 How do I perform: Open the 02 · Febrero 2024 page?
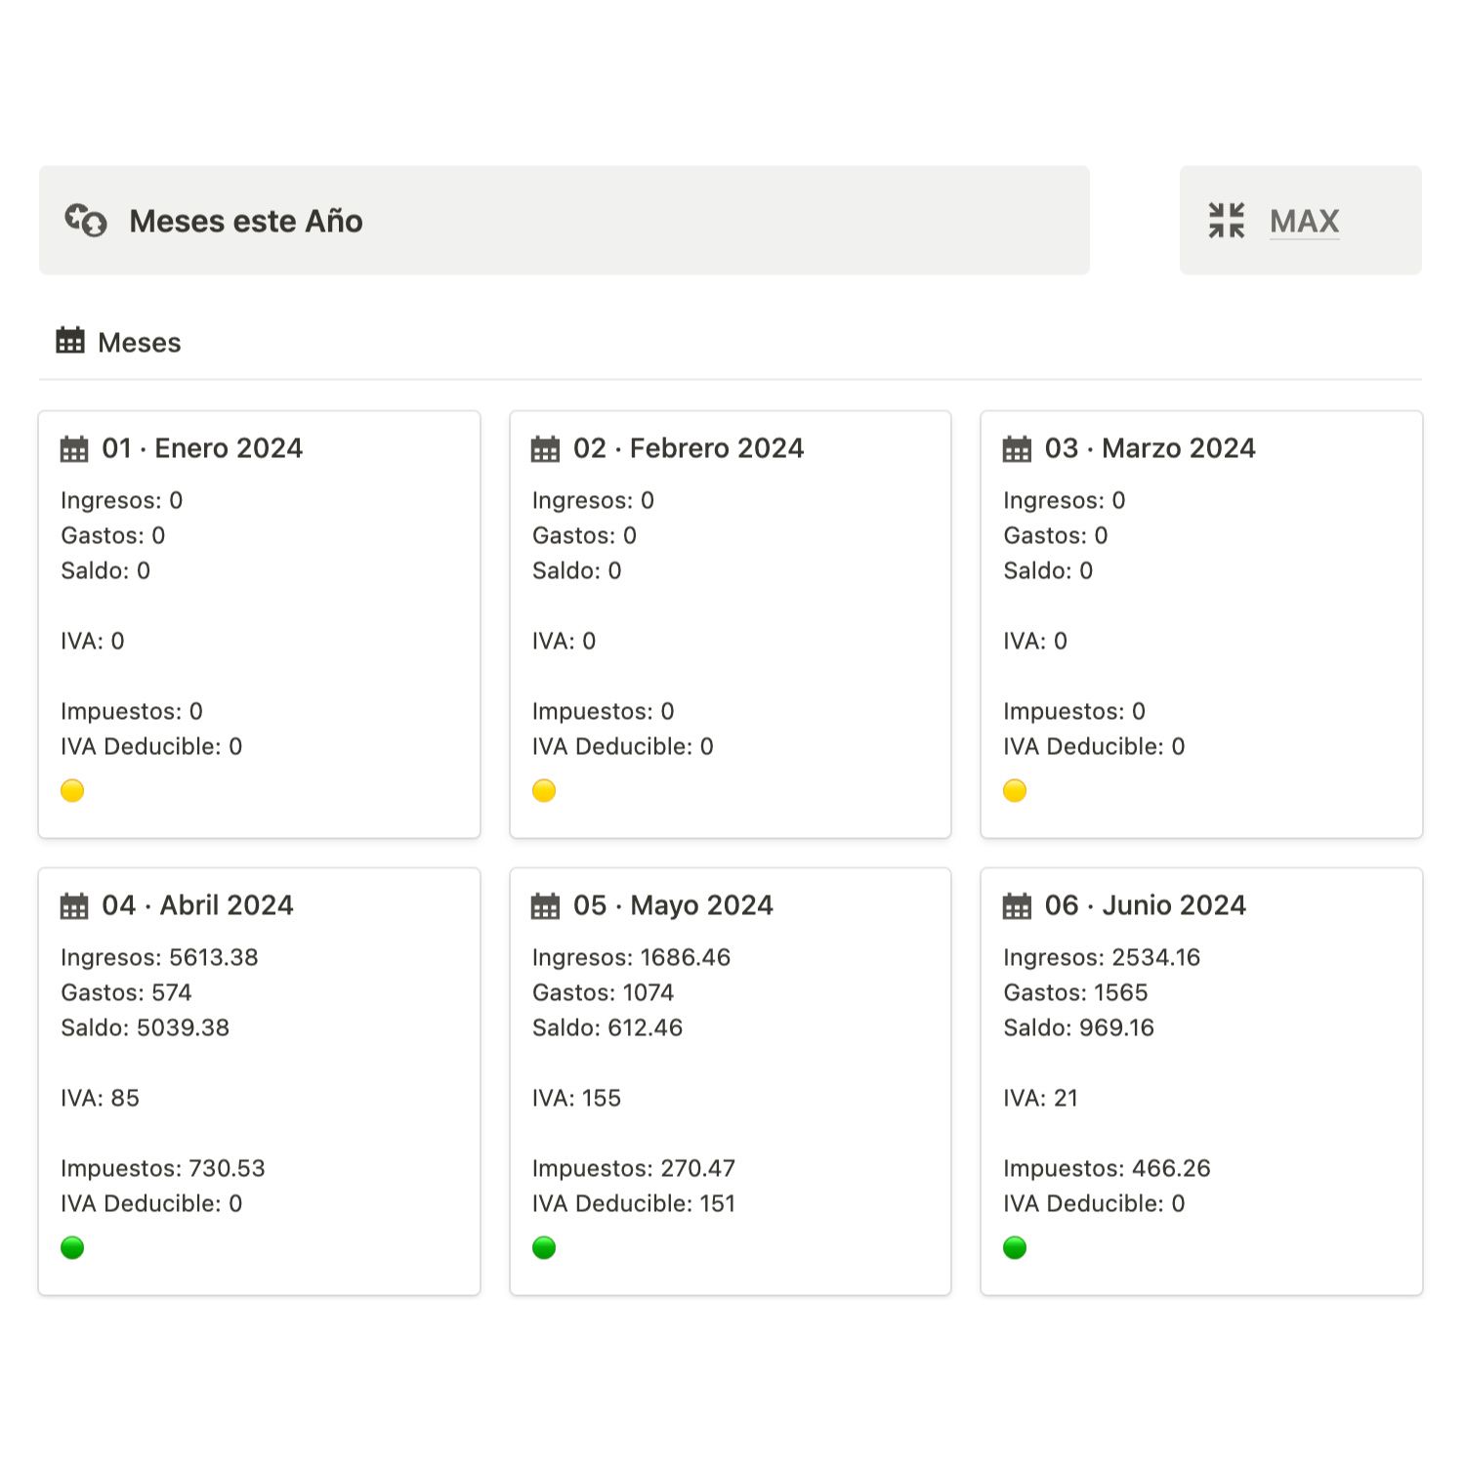tap(689, 448)
